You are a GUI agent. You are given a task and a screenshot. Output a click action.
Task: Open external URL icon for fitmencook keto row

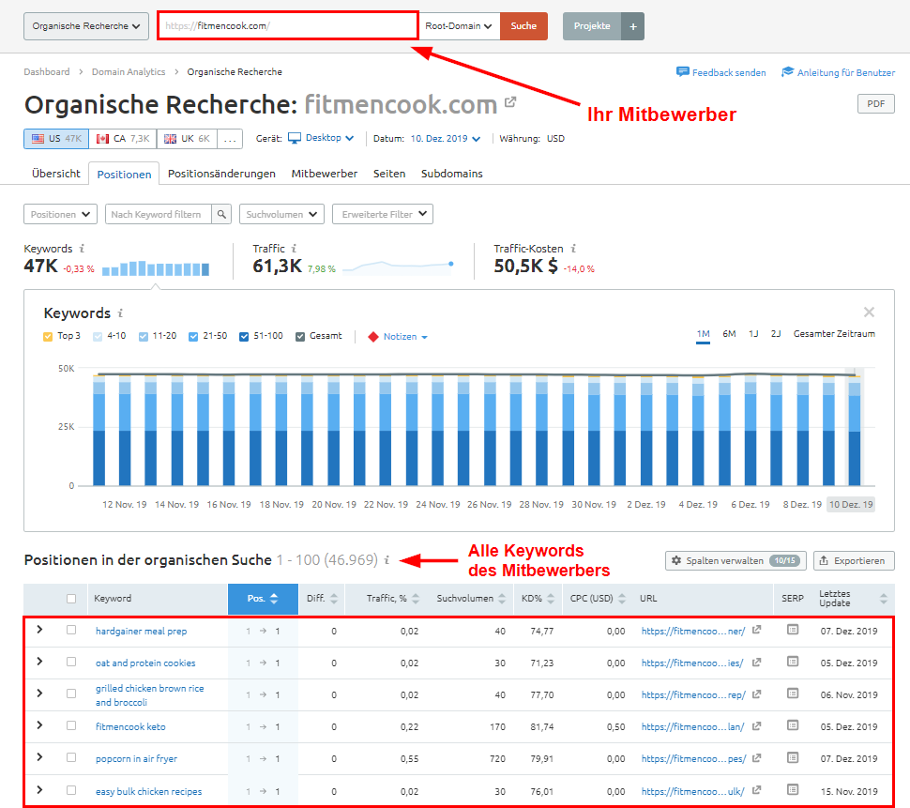pyautogui.click(x=756, y=726)
